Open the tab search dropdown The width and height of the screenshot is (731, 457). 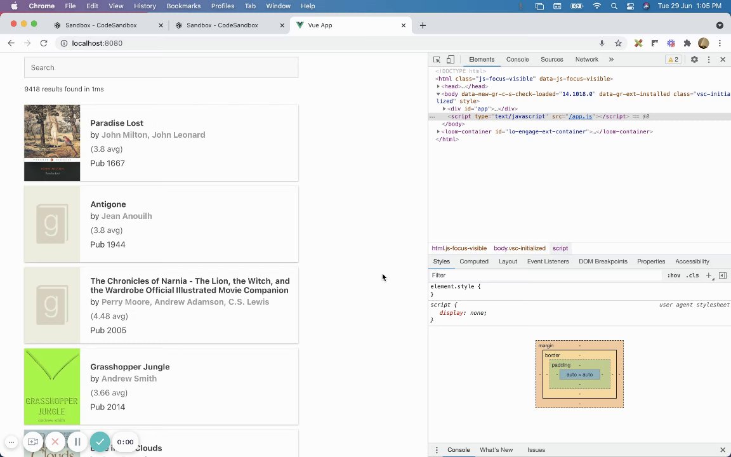click(x=720, y=25)
